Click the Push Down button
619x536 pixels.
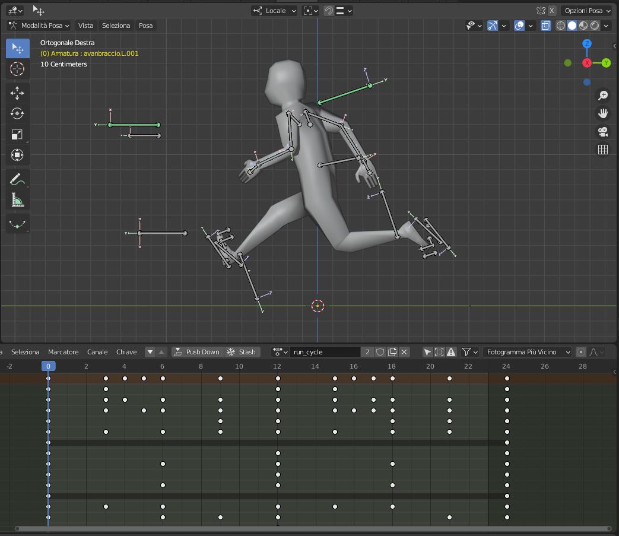tap(197, 352)
